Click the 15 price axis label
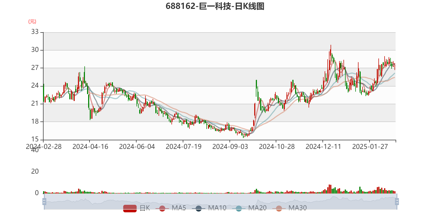The width and height of the screenshot is (430, 215). [35, 139]
